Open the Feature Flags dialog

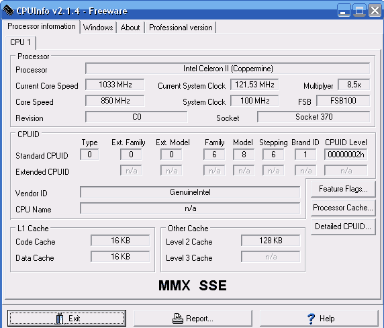[x=343, y=189]
